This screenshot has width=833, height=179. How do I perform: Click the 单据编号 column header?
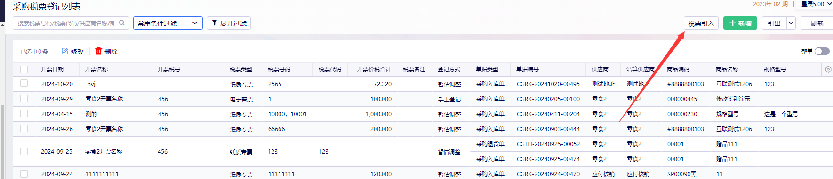tap(528, 69)
